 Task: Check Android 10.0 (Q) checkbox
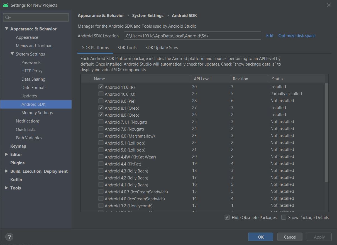pos(101,94)
